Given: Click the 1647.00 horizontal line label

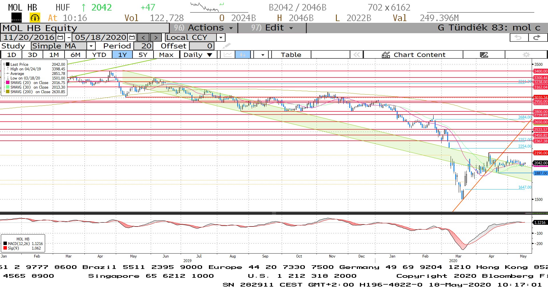Looking at the screenshot, I should [x=525, y=187].
